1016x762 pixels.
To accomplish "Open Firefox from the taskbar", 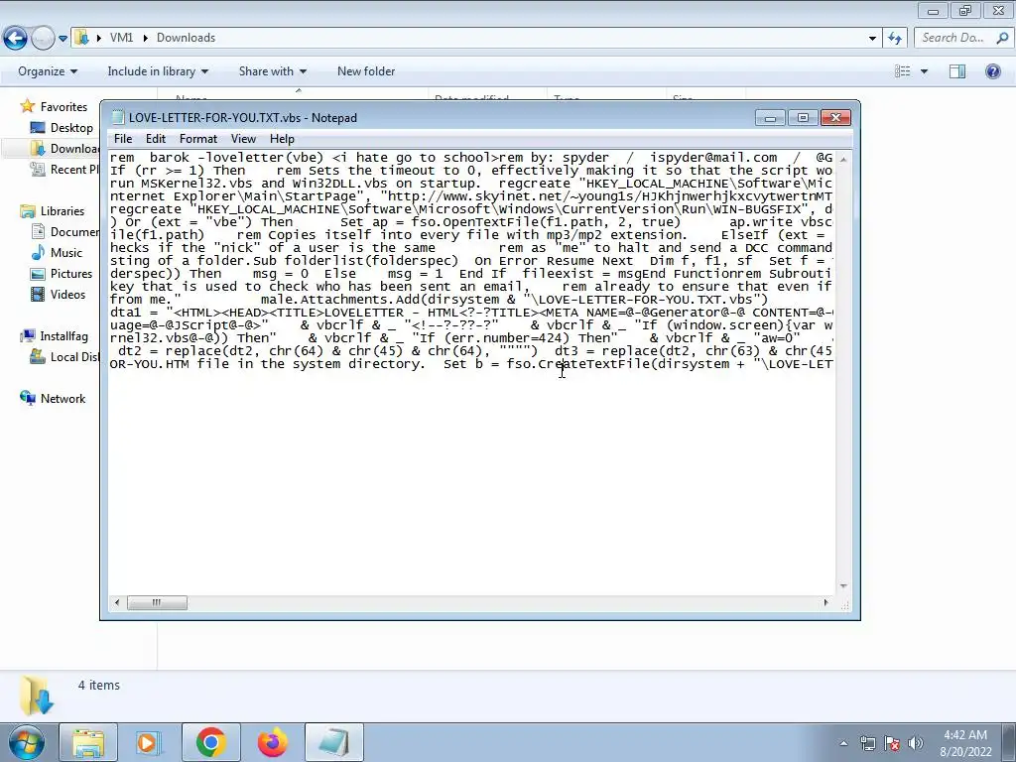I will click(x=272, y=742).
